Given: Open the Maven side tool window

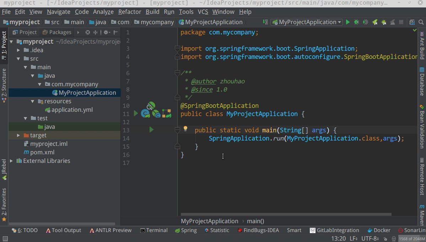Looking at the screenshot, I should click(x=422, y=215).
